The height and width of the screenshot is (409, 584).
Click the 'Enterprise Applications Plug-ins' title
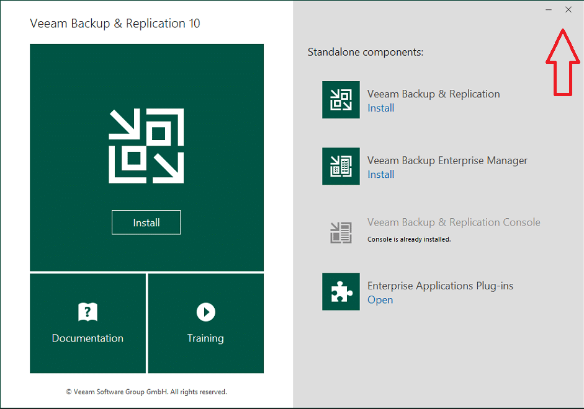tap(440, 286)
